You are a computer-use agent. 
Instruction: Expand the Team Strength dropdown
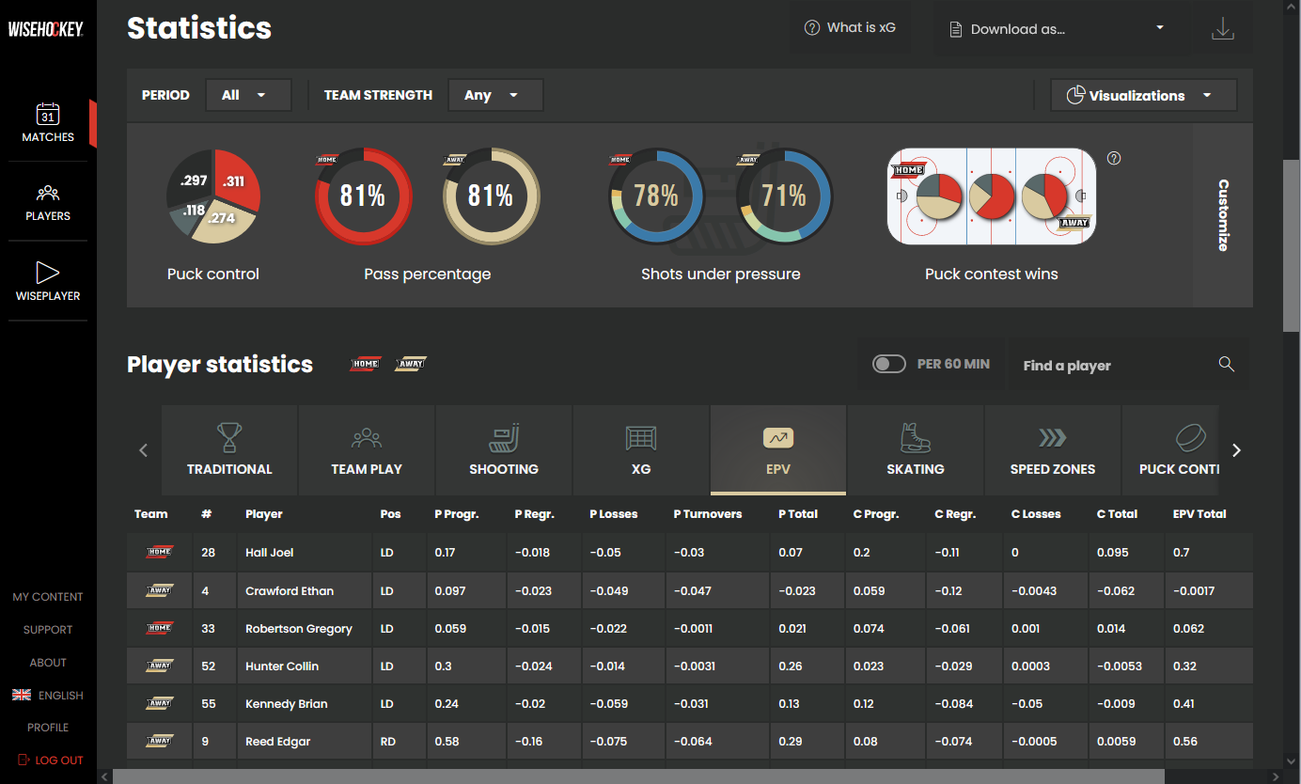coord(495,94)
